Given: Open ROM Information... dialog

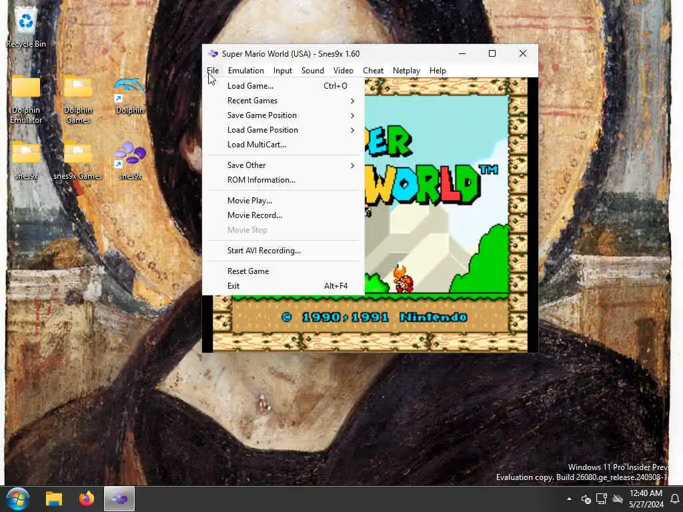Looking at the screenshot, I should (283, 180).
